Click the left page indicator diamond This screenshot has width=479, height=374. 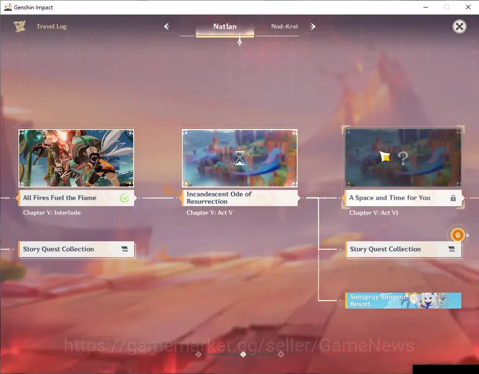click(x=198, y=354)
